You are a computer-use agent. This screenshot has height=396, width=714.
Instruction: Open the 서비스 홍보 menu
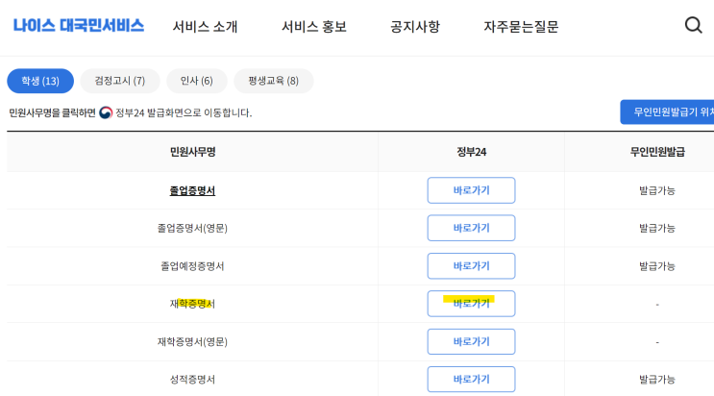click(x=314, y=27)
